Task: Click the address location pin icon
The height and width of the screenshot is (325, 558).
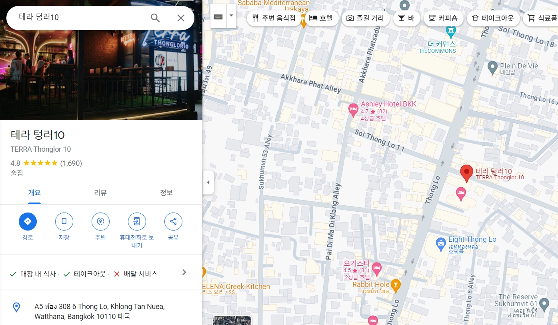Action: (x=16, y=307)
